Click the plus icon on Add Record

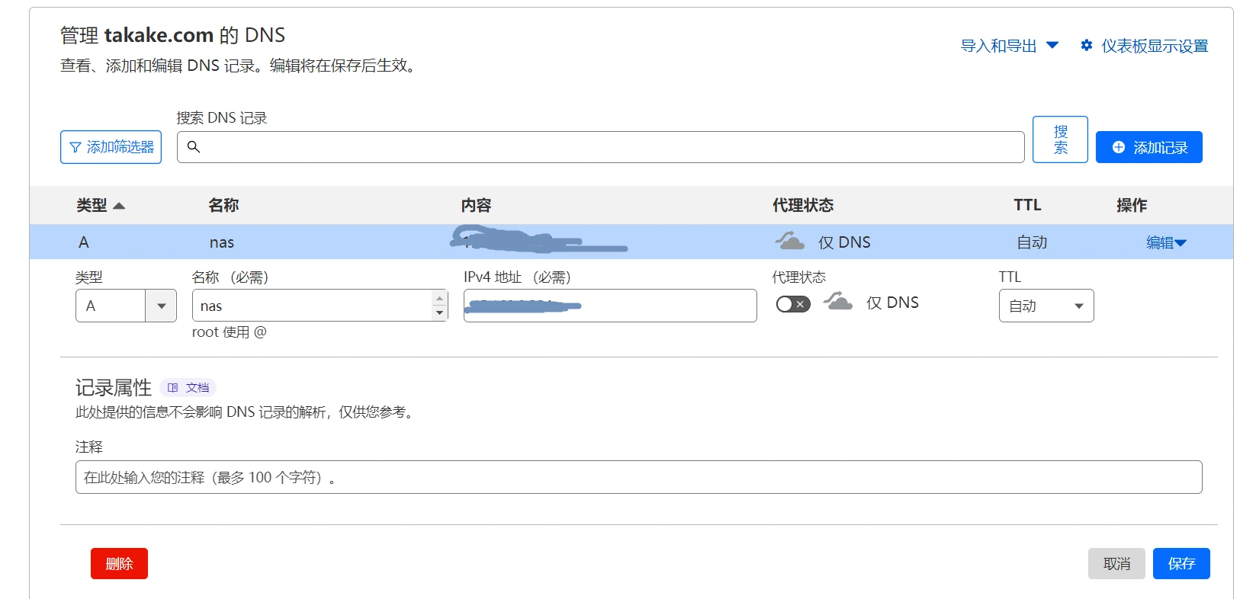coord(1118,147)
